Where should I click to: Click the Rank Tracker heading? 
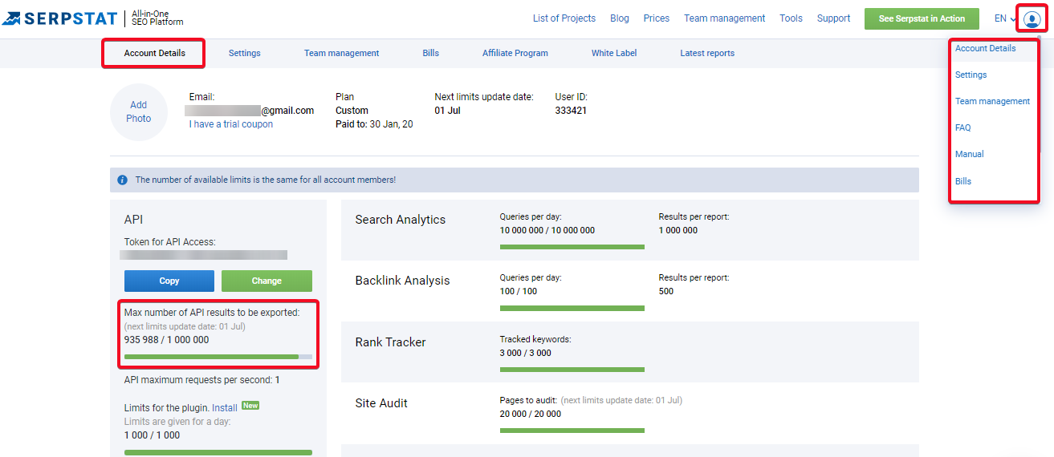[x=390, y=342]
